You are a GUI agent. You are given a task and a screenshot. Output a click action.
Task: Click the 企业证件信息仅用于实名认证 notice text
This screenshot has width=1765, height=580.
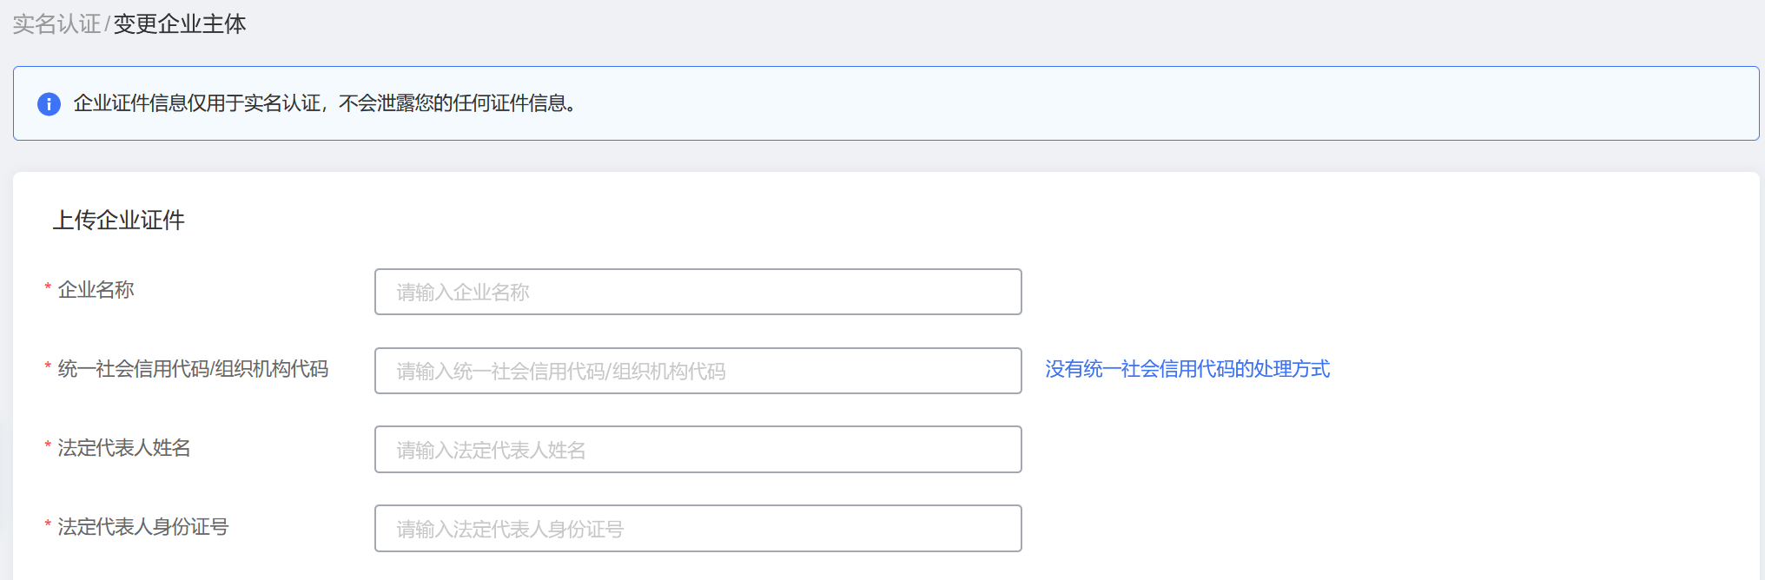pyautogui.click(x=325, y=103)
